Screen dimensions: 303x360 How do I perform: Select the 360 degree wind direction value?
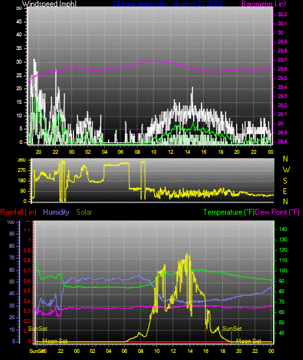[x=21, y=160]
